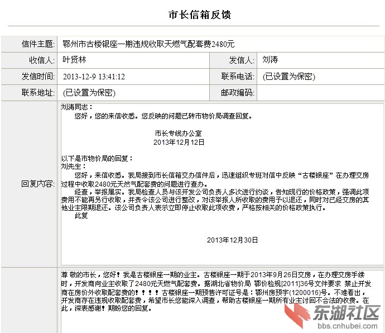Viewport: 385px width, 333px height.
Task: Click the phone value (已设置为保密)
Action: click(x=289, y=77)
